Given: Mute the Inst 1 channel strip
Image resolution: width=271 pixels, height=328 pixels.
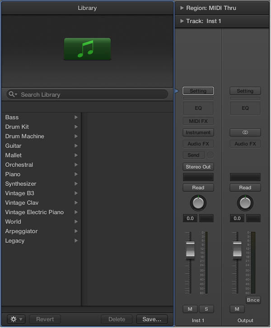Looking at the screenshot, I should 190,309.
